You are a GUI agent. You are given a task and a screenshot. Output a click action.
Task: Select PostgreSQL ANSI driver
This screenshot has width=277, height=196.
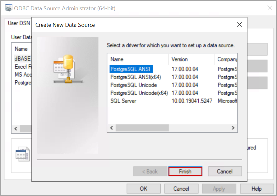tap(131, 69)
